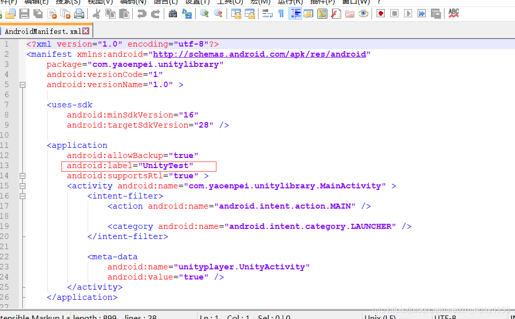
Task: Cut the selection with scissors icon
Action: pos(96,14)
